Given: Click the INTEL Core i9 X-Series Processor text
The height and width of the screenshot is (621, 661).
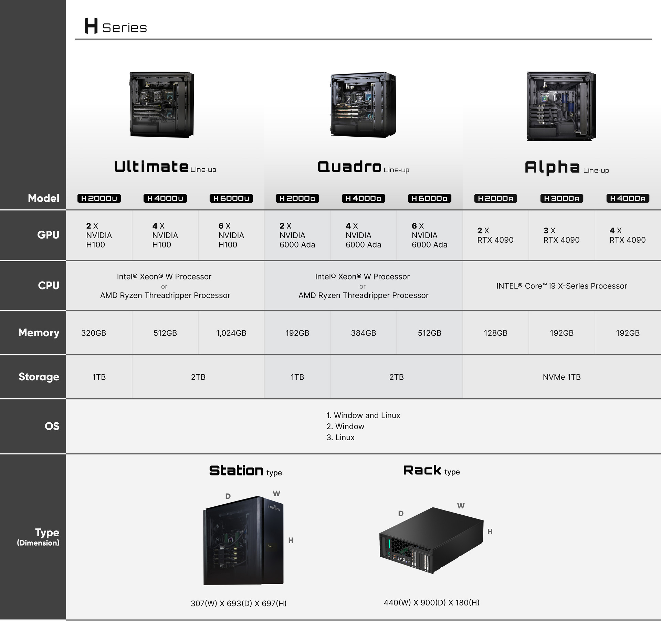Looking at the screenshot, I should pos(562,286).
